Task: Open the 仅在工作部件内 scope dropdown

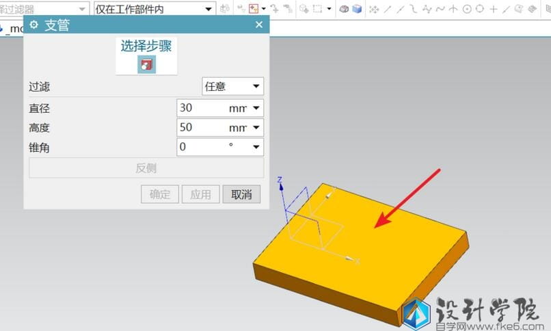Action: click(154, 9)
